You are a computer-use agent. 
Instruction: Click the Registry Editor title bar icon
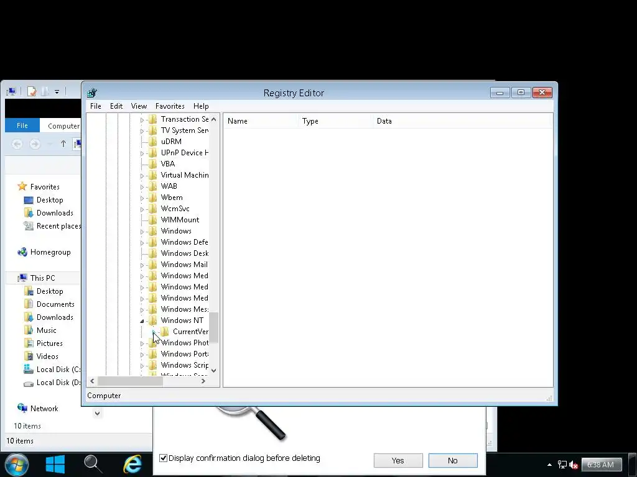pos(92,93)
